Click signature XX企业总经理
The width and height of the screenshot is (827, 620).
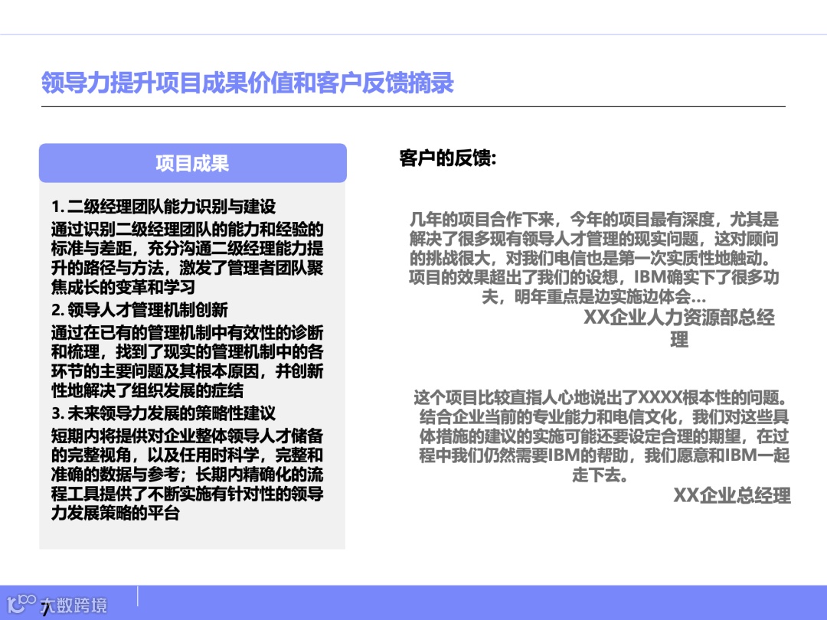point(732,495)
